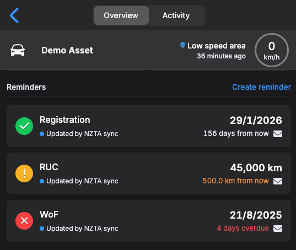Click the yellow warning RUC status icon
This screenshot has height=250, width=296.
24,173
